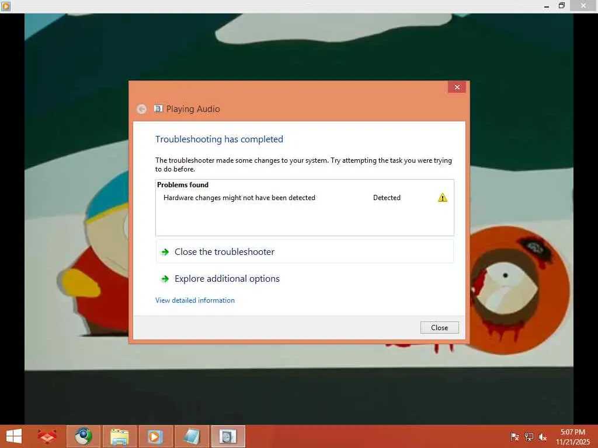The width and height of the screenshot is (598, 448).
Task: Open File Explorer from the taskbar
Action: (119, 436)
